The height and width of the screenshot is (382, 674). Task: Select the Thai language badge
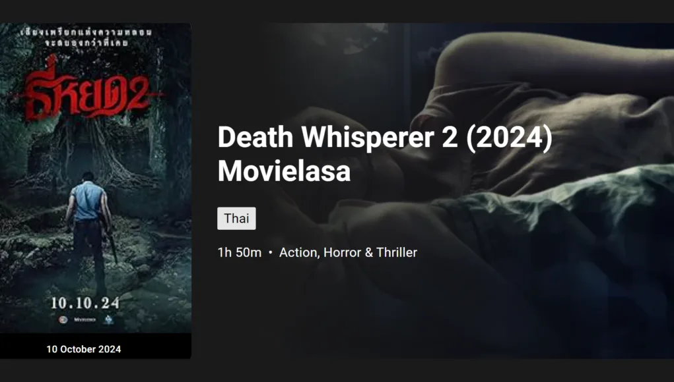click(236, 219)
